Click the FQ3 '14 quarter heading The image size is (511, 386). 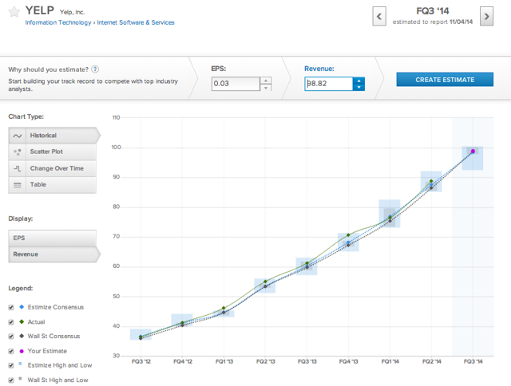433,11
